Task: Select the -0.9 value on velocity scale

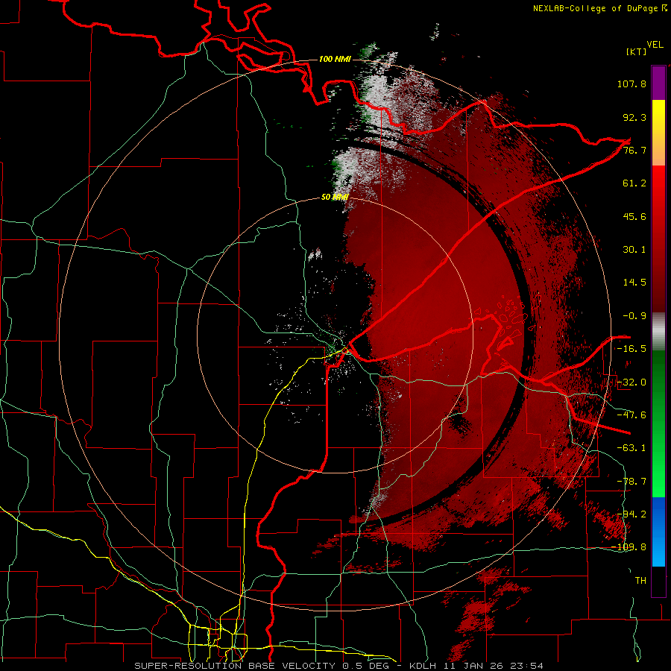Action: (x=634, y=315)
